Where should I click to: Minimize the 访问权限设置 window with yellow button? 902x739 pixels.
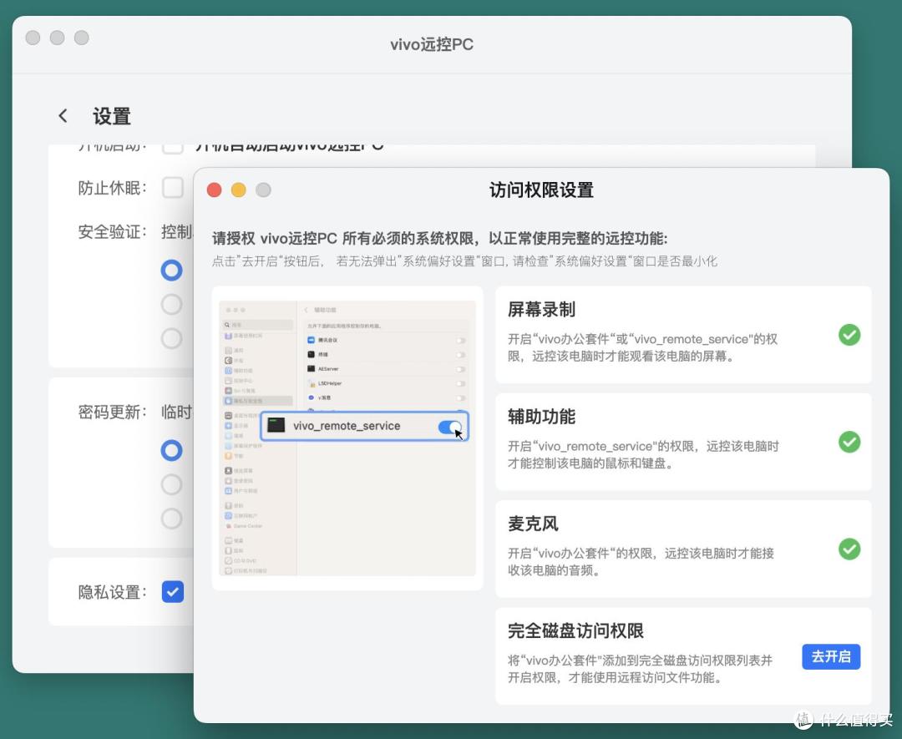[x=239, y=190]
